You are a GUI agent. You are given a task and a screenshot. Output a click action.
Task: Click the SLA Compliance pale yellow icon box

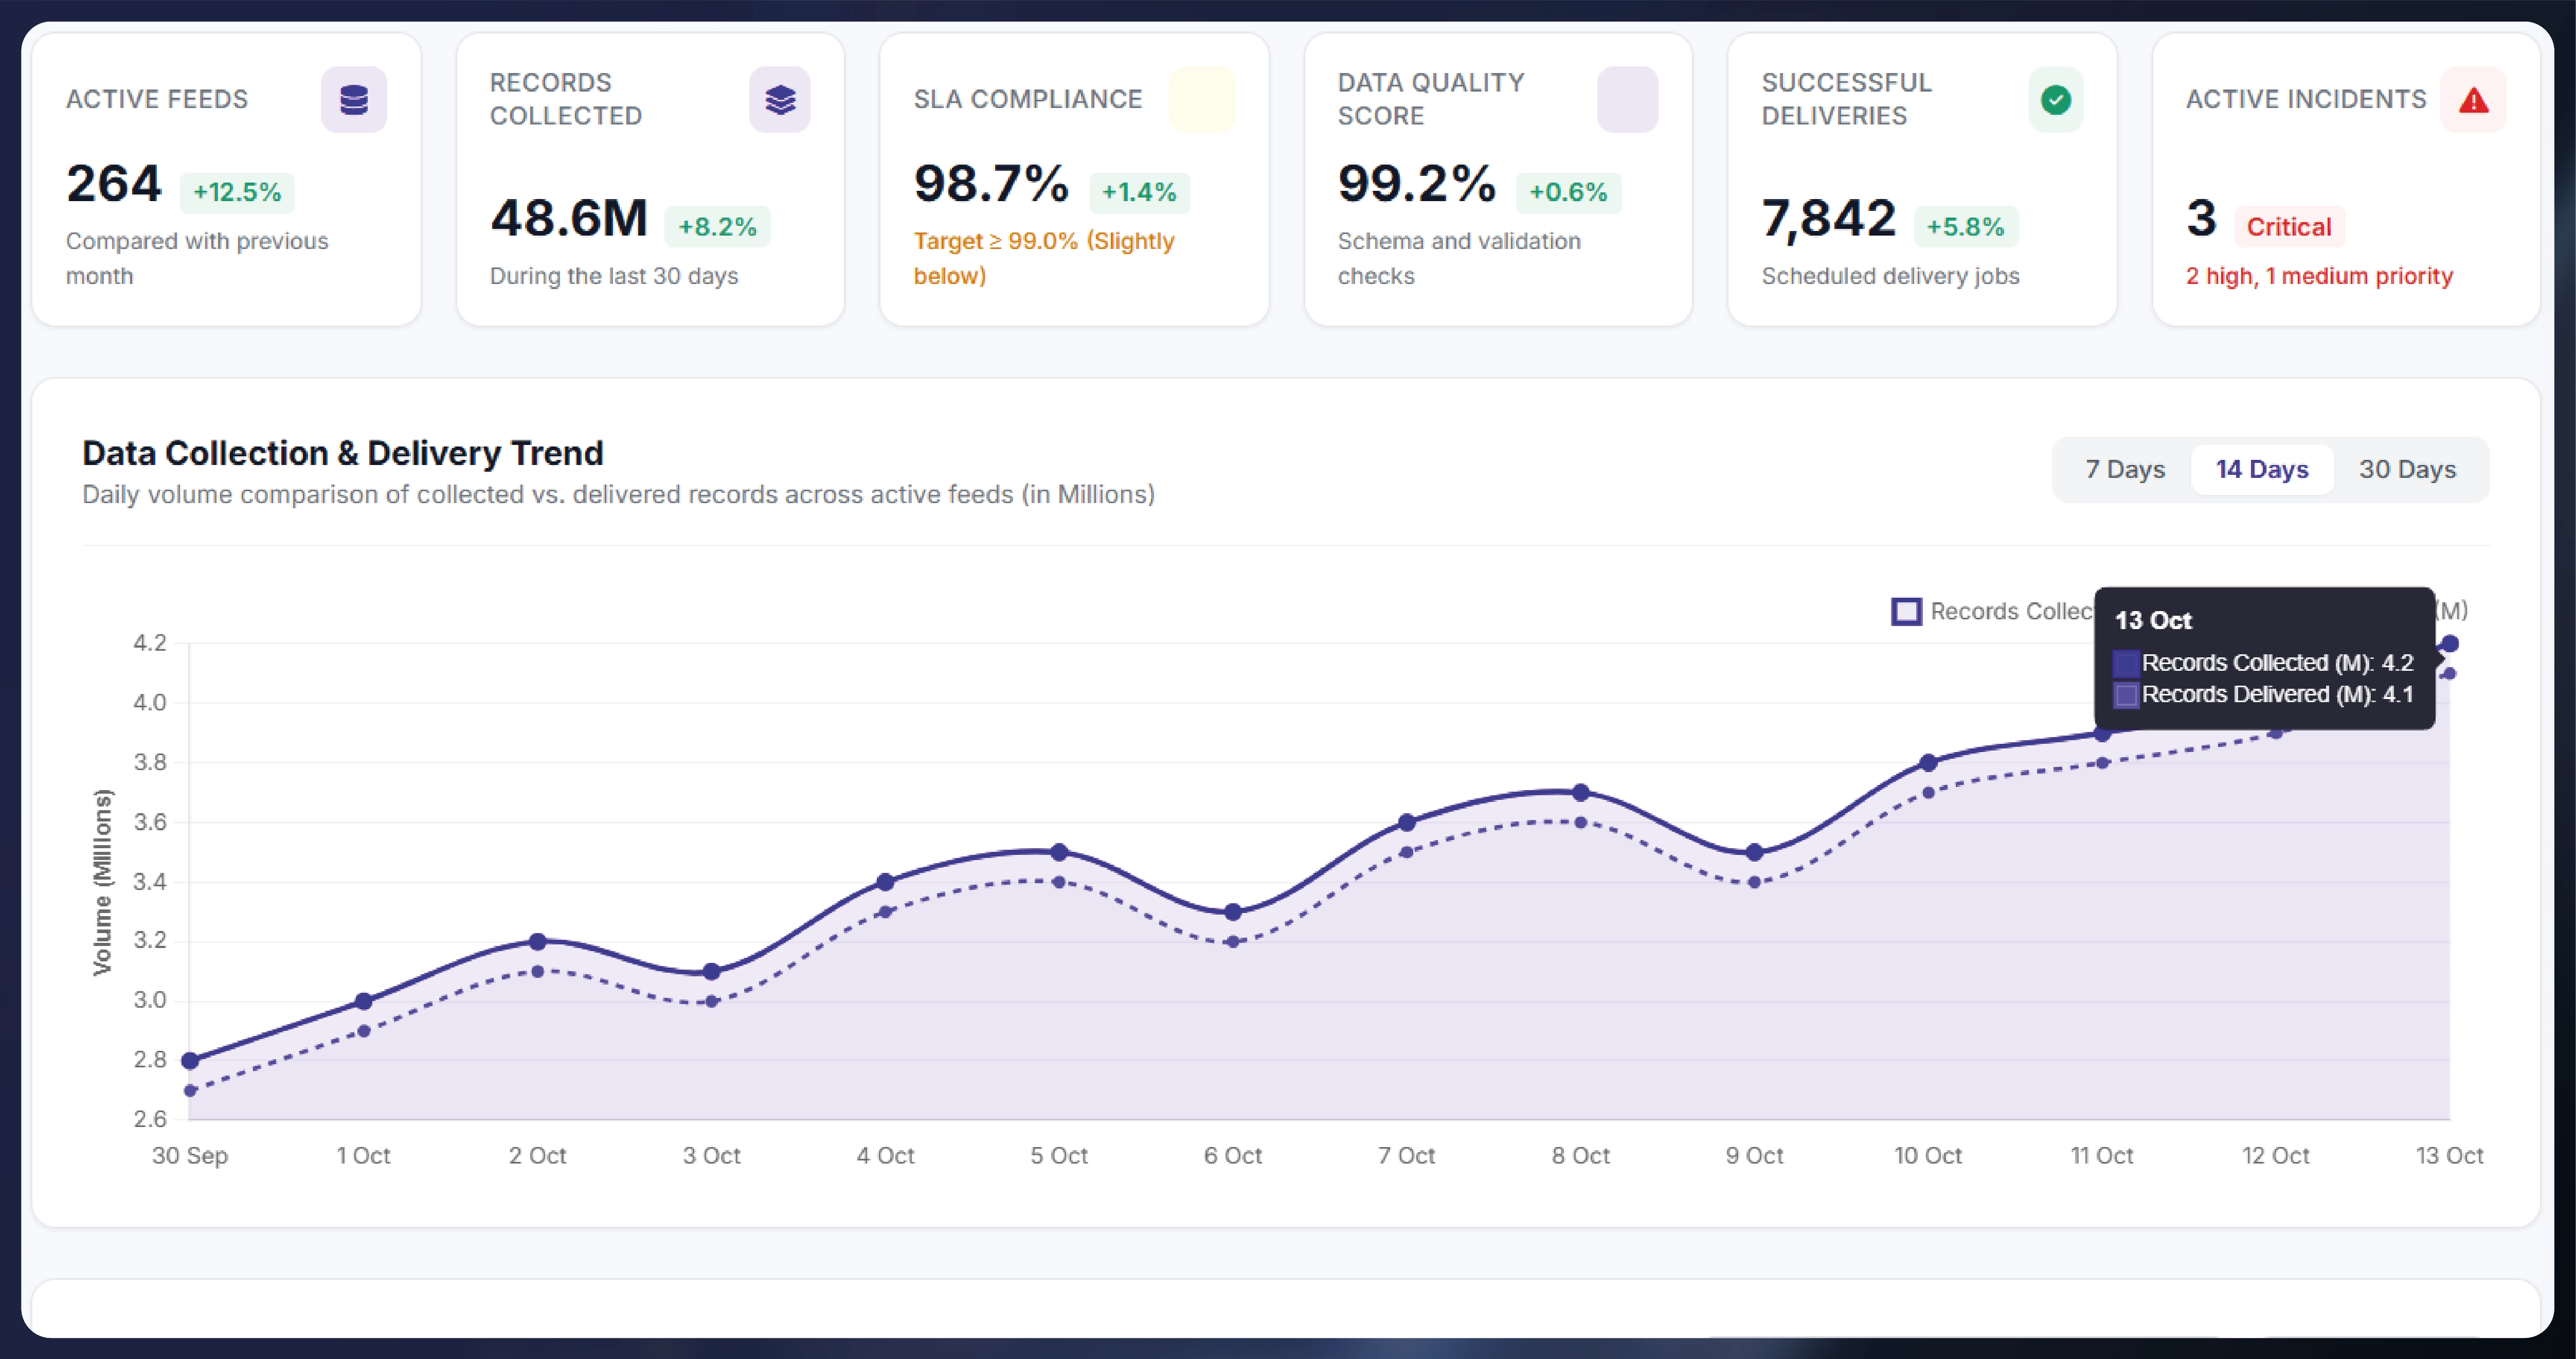1203,99
